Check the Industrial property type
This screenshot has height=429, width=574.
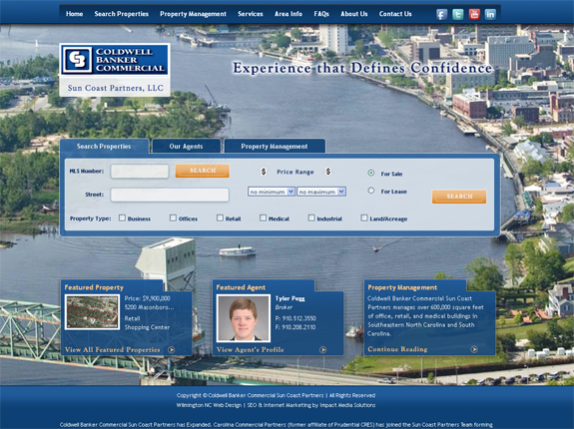tap(311, 217)
